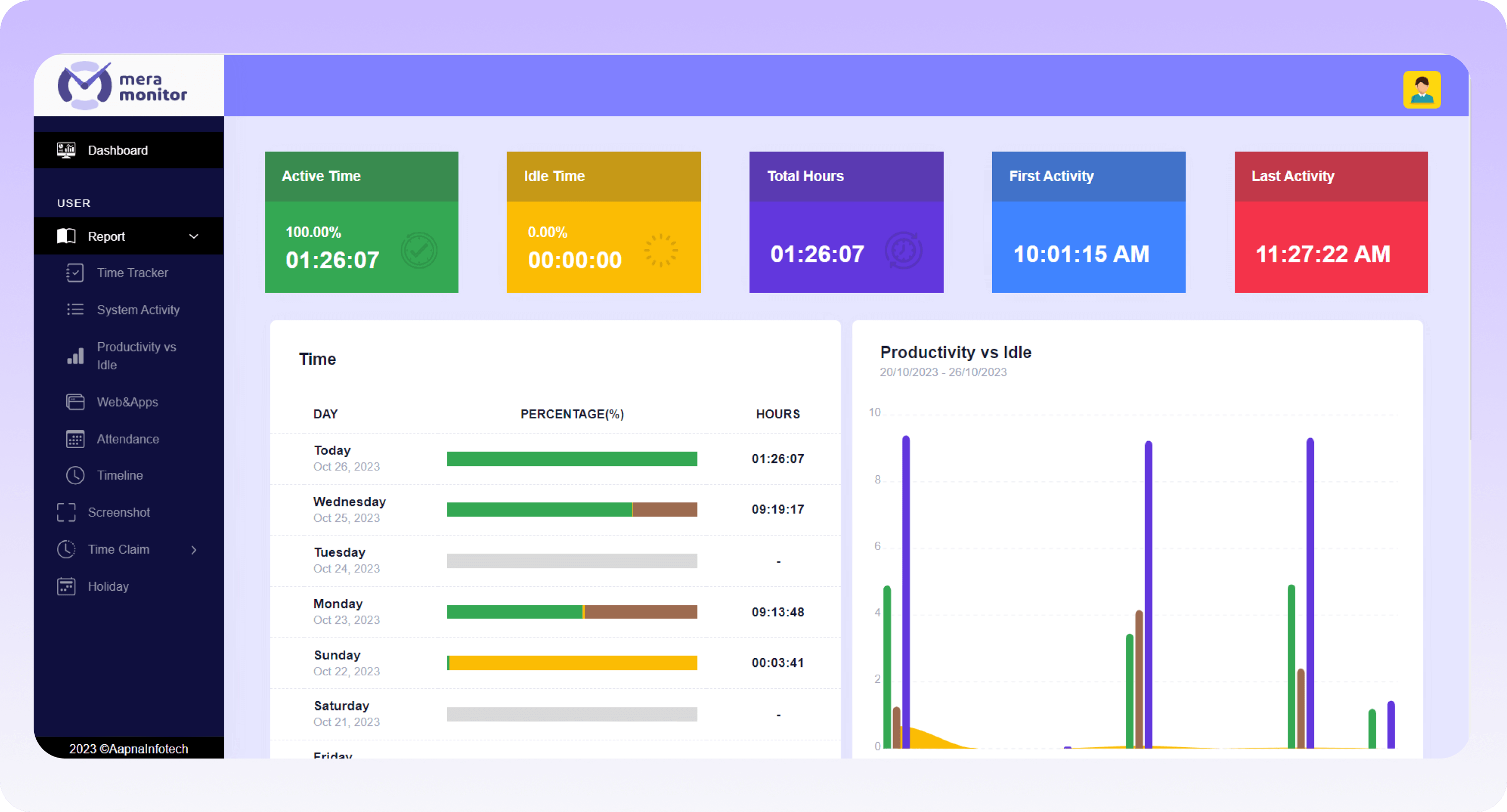Click the Report menu item
This screenshot has width=1507, height=812.
[x=106, y=236]
